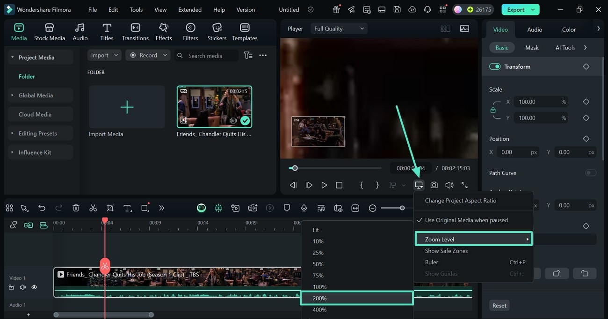Click the Export button

click(x=516, y=9)
